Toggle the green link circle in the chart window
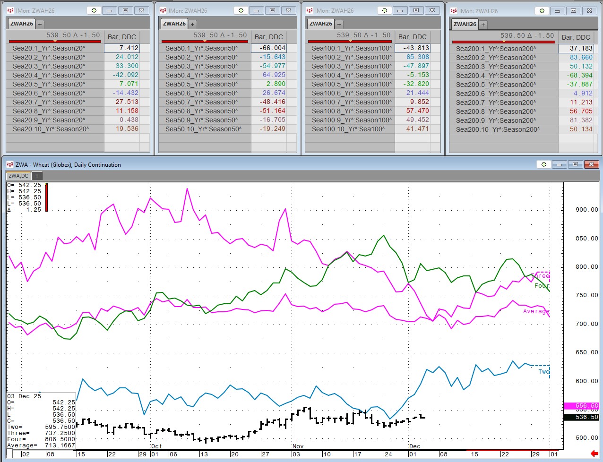 pos(544,164)
